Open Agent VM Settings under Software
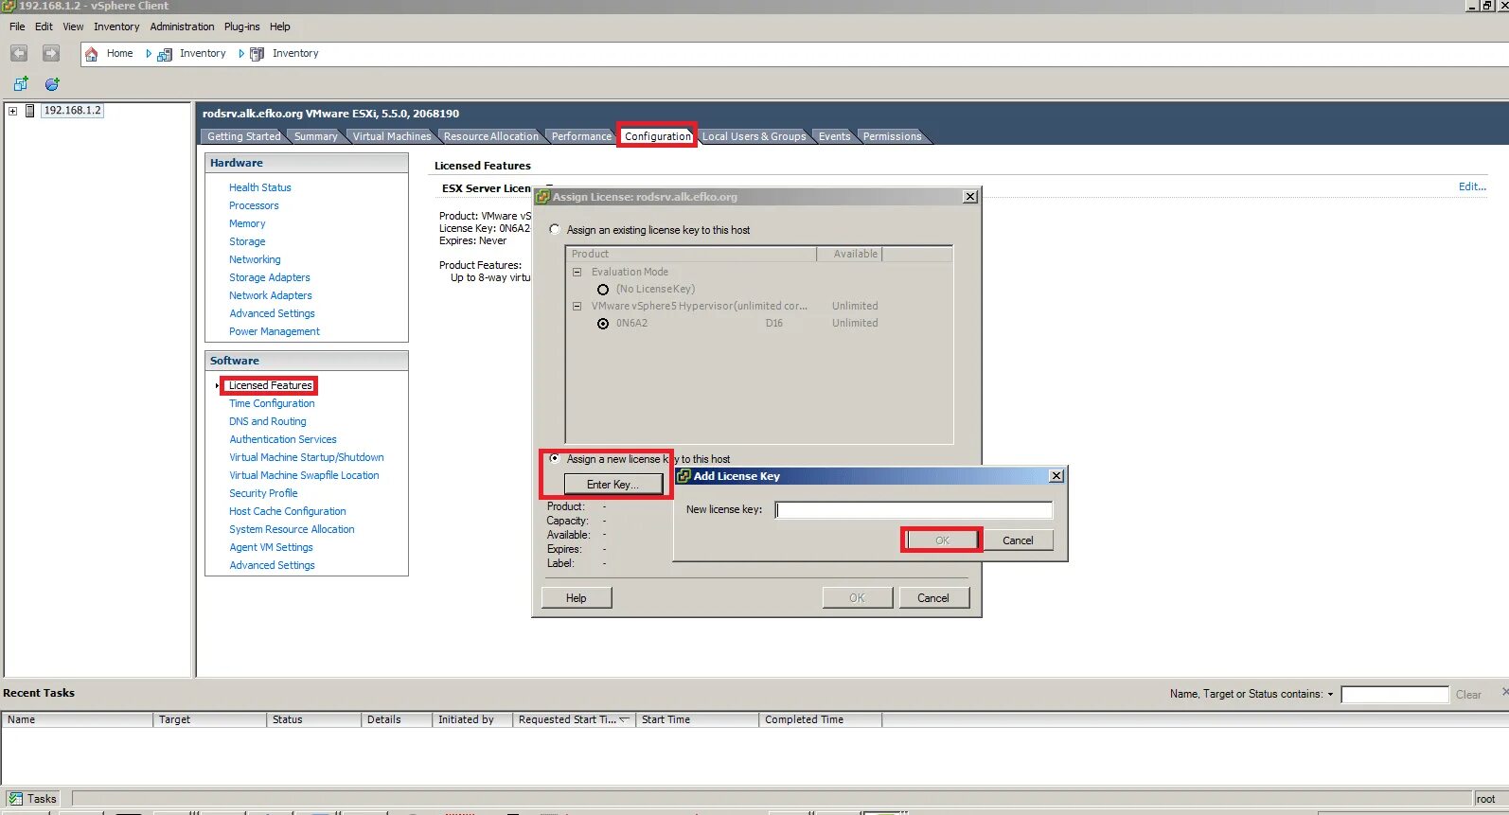Image resolution: width=1509 pixels, height=815 pixels. coord(271,547)
